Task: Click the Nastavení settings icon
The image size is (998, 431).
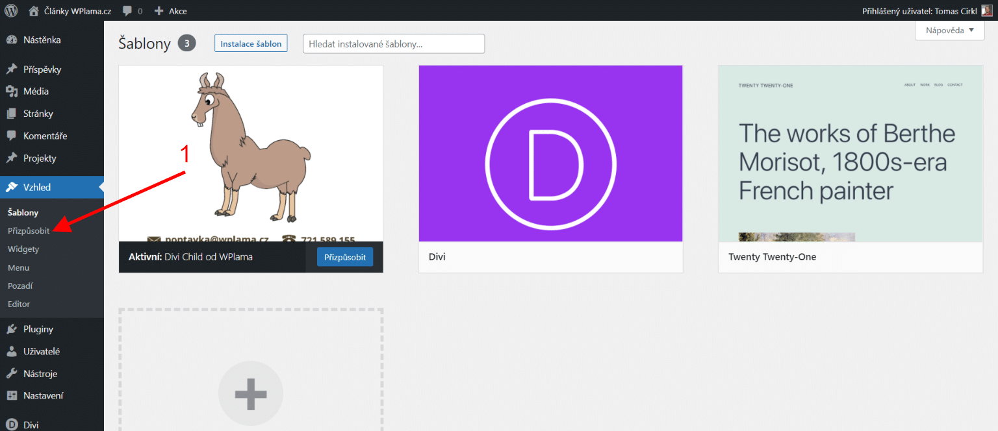Action: [12, 396]
